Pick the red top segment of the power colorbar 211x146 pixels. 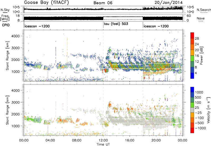click(x=192, y=35)
